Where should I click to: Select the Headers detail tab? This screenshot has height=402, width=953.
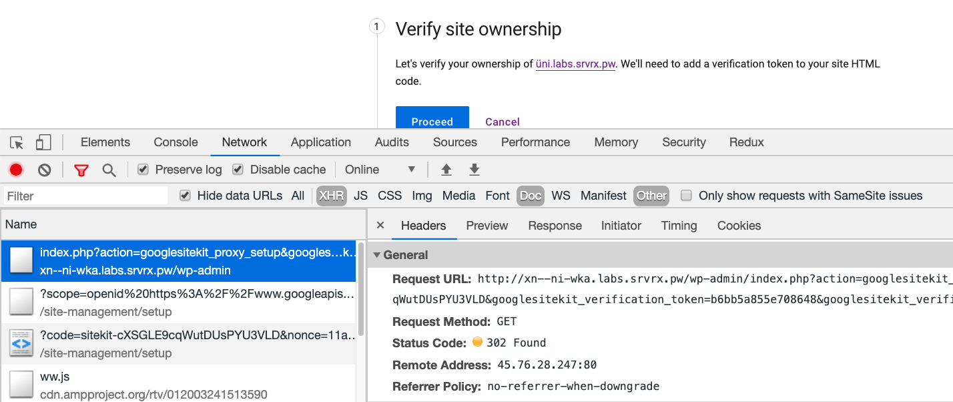tap(423, 226)
